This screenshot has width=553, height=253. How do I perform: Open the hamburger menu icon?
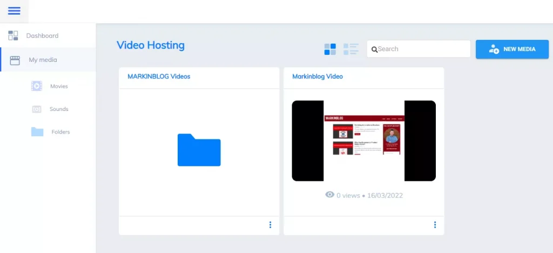tap(14, 11)
